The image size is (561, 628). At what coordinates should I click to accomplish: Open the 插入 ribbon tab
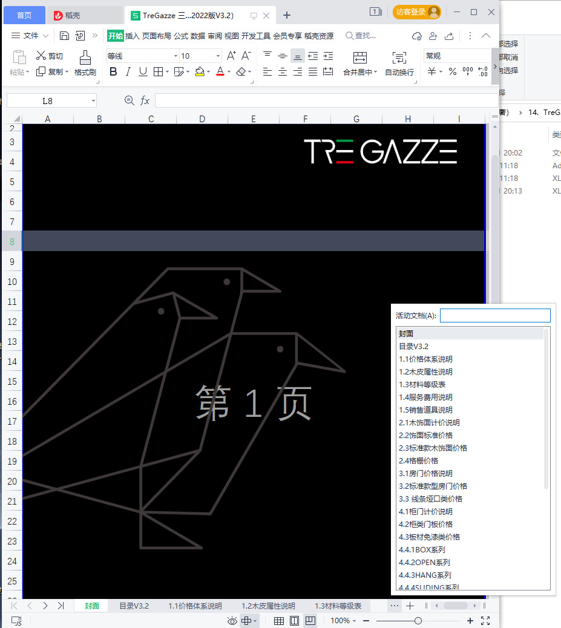tap(133, 36)
